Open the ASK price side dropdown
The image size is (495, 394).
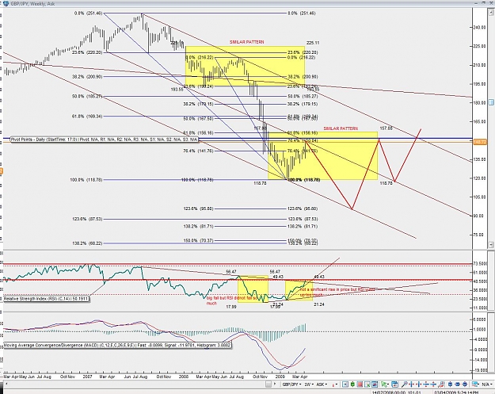322,384
